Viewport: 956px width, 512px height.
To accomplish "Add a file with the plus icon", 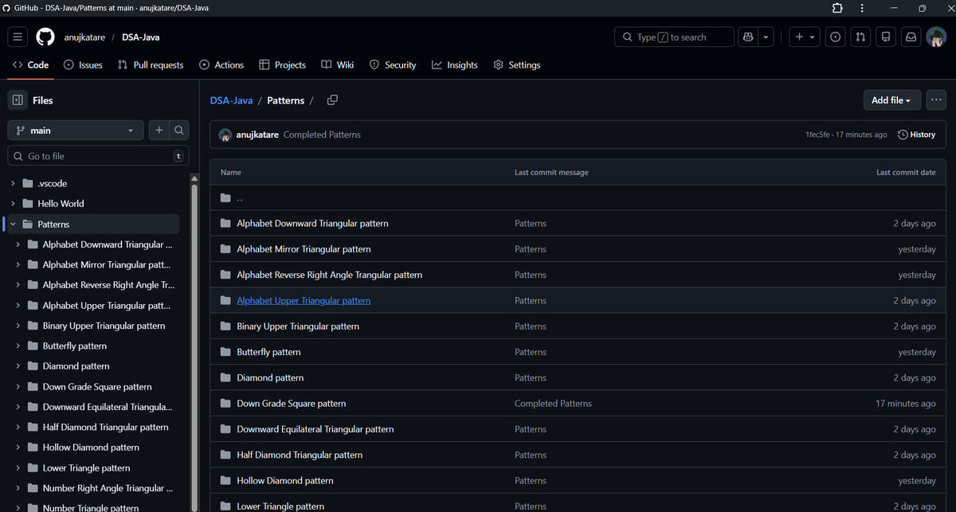I will 159,130.
